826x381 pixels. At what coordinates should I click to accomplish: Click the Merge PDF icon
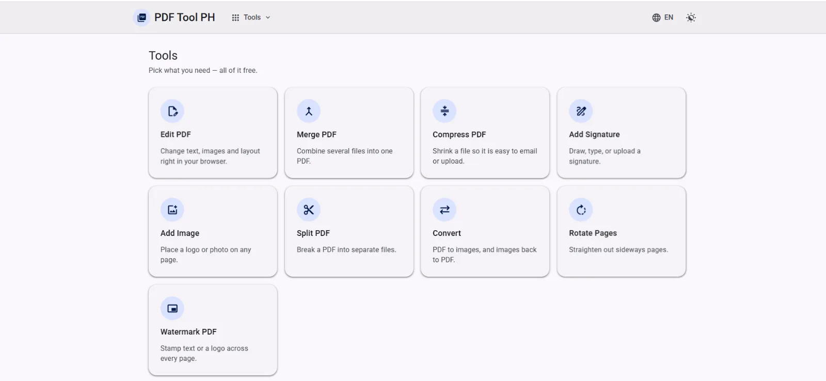click(x=309, y=111)
